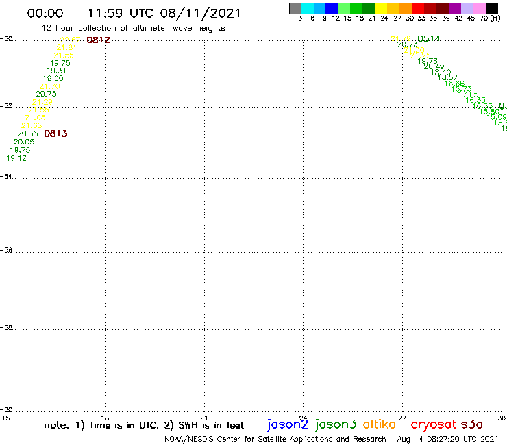The image size is (507, 445).
Task: Click the 16.66 wave height reading
Action: coord(455,84)
